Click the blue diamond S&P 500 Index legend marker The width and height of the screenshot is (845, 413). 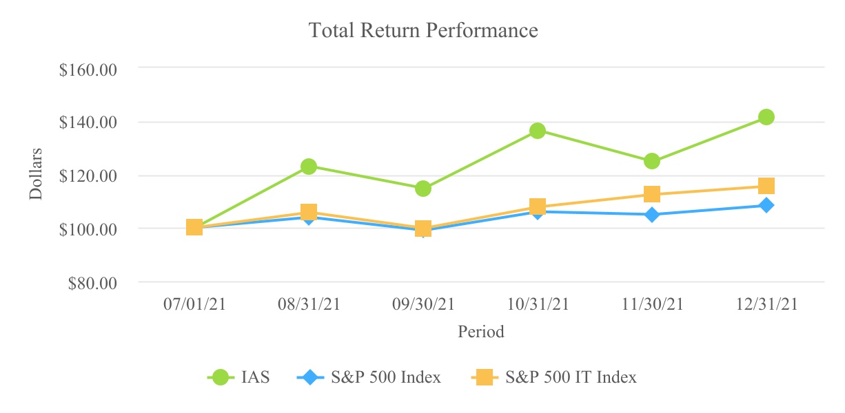[x=310, y=377]
